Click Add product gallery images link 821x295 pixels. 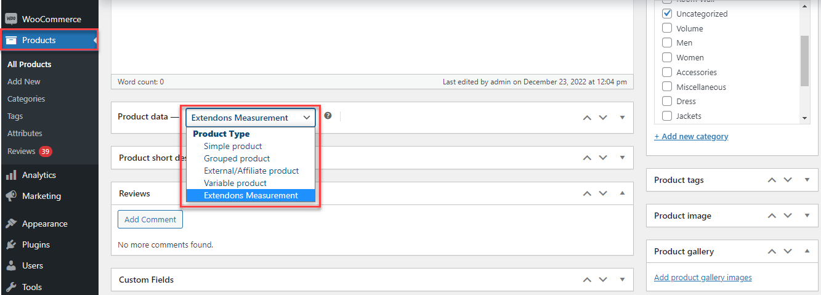click(703, 277)
